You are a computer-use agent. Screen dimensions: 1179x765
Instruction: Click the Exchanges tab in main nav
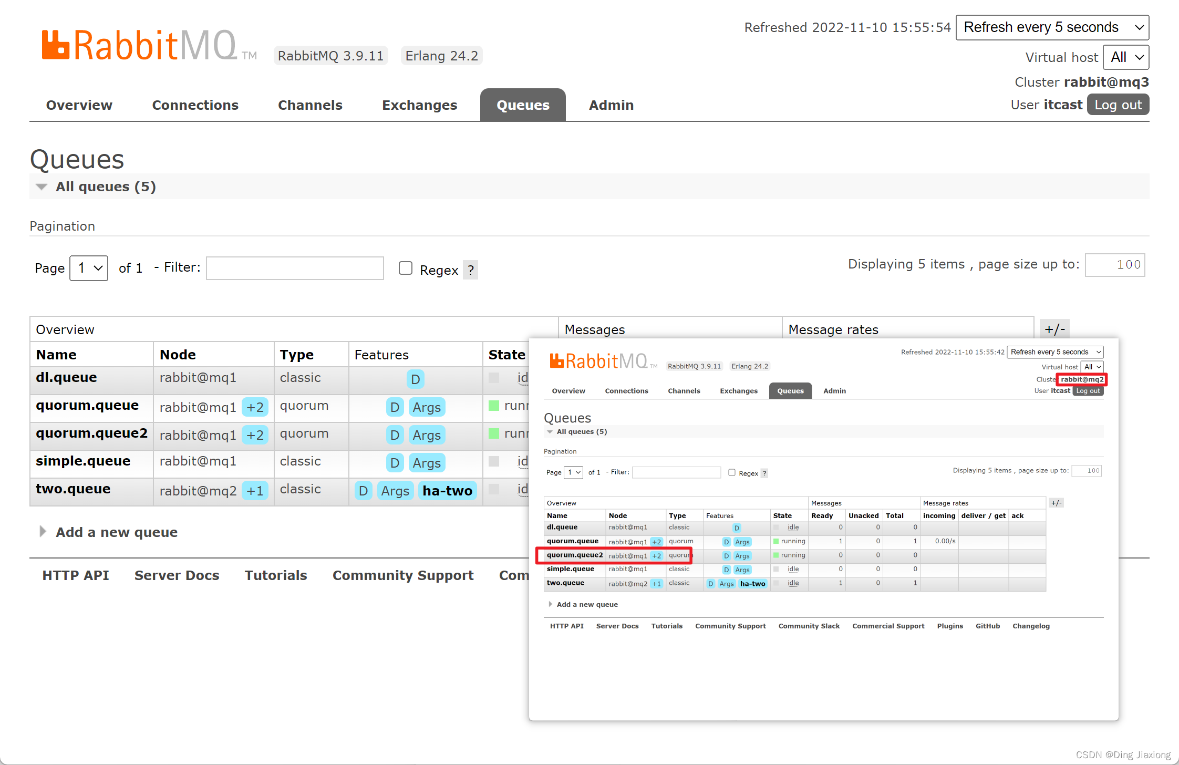coord(419,105)
